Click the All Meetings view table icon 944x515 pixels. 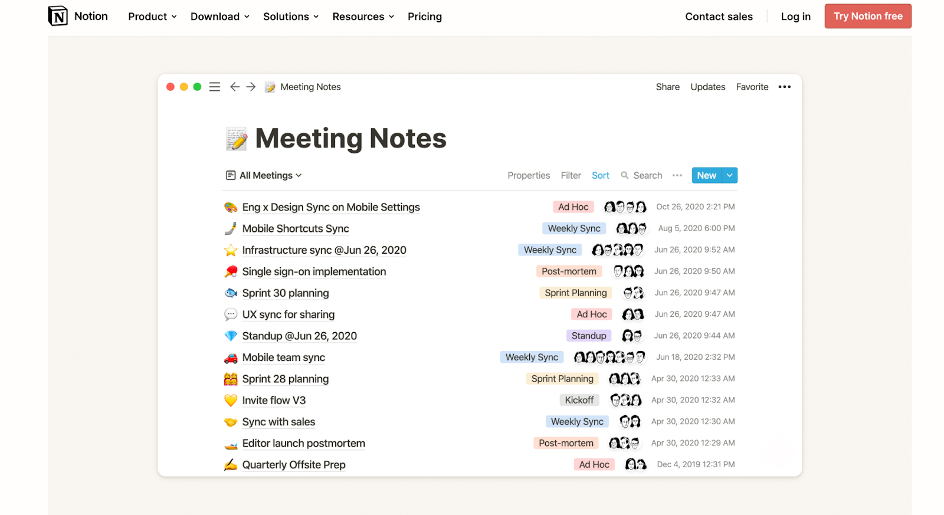point(231,175)
